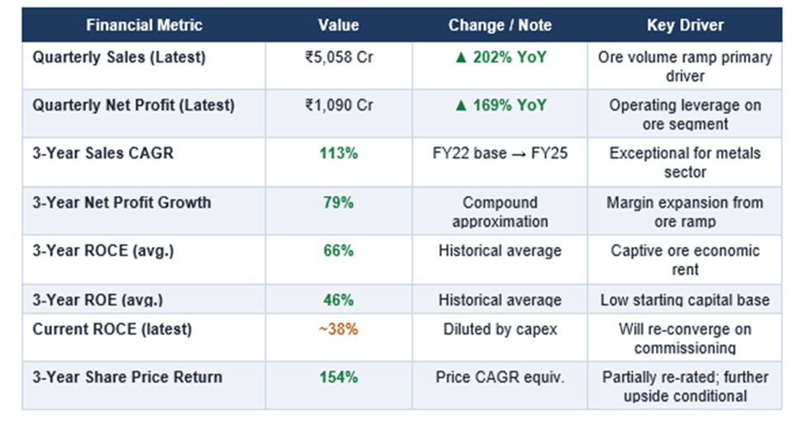This screenshot has height=432, width=807.
Task: Click the Low starting capital base cell
Action: 685,300
